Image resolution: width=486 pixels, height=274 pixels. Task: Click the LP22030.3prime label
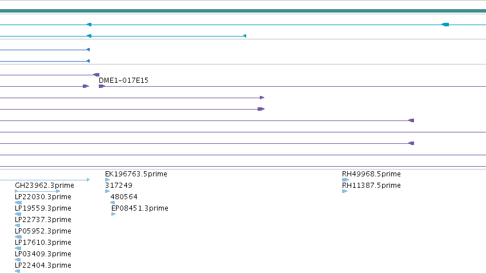click(43, 197)
